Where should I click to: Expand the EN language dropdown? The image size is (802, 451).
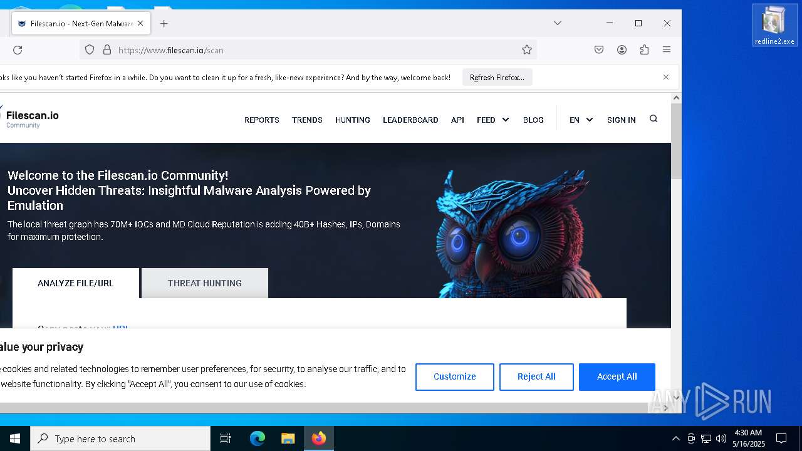point(581,120)
